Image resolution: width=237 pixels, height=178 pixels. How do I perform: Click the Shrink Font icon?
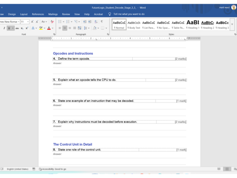click(x=37, y=22)
